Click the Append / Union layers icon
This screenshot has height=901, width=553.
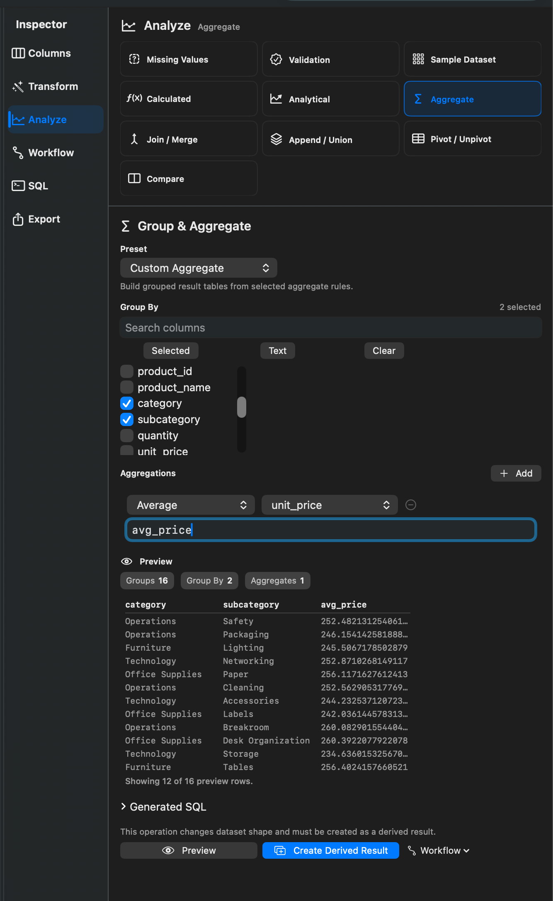(x=276, y=139)
